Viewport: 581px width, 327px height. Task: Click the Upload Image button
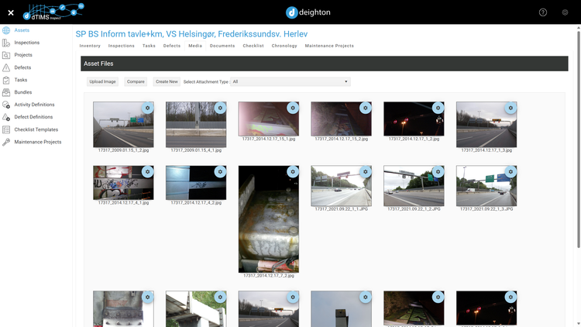tap(102, 81)
